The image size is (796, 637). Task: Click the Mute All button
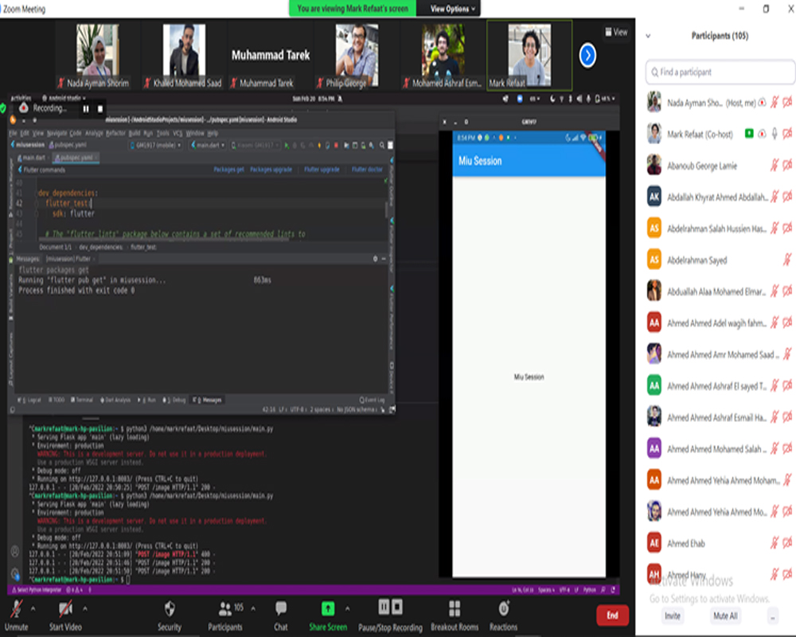(725, 616)
